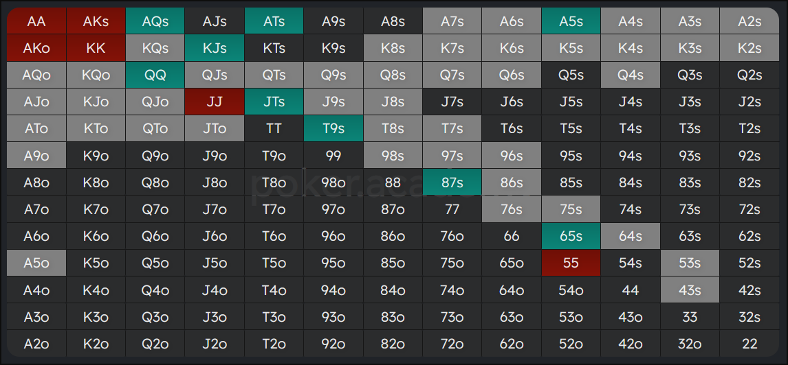Select the red 55 pair cell
The image size is (788, 365).
pyautogui.click(x=571, y=263)
